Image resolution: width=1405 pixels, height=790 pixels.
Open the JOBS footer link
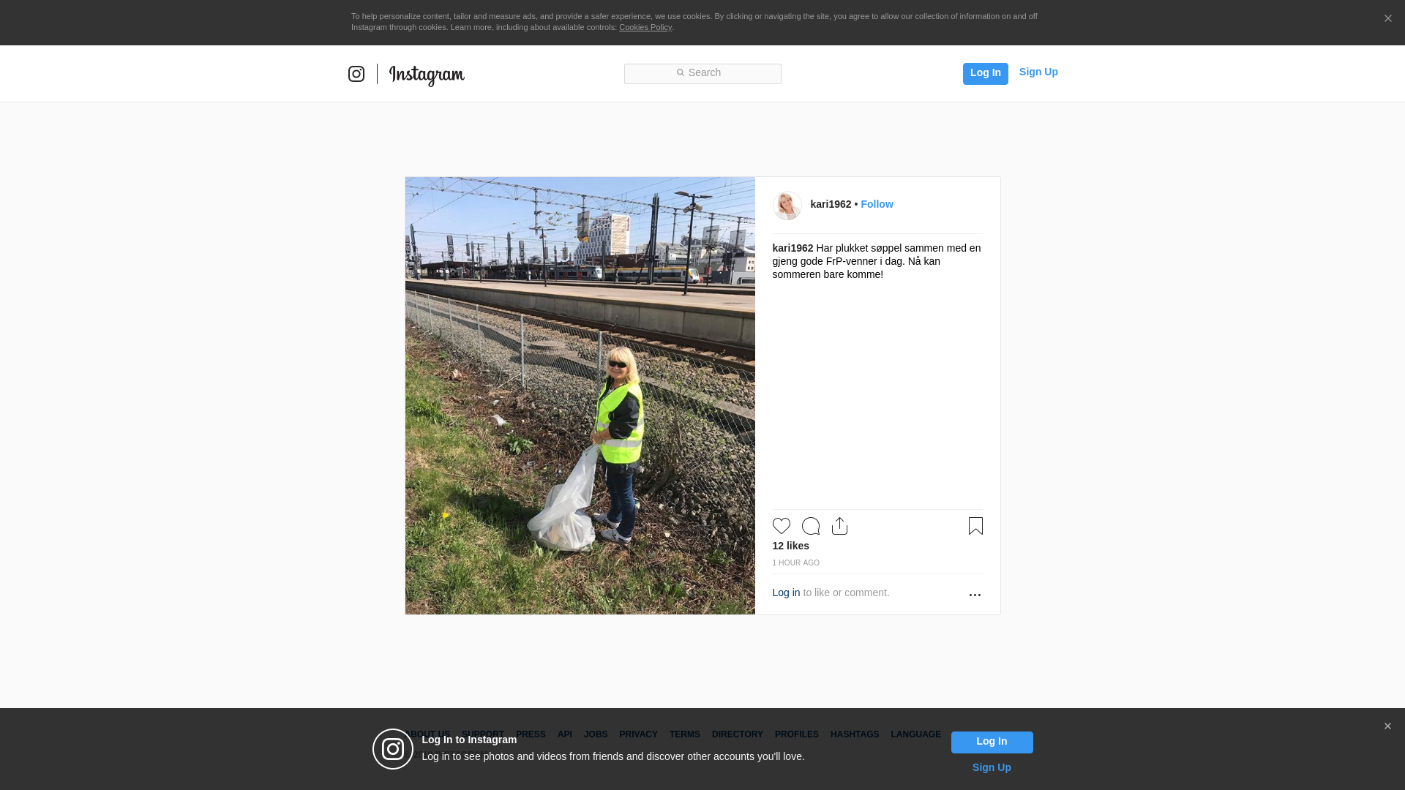coord(596,734)
